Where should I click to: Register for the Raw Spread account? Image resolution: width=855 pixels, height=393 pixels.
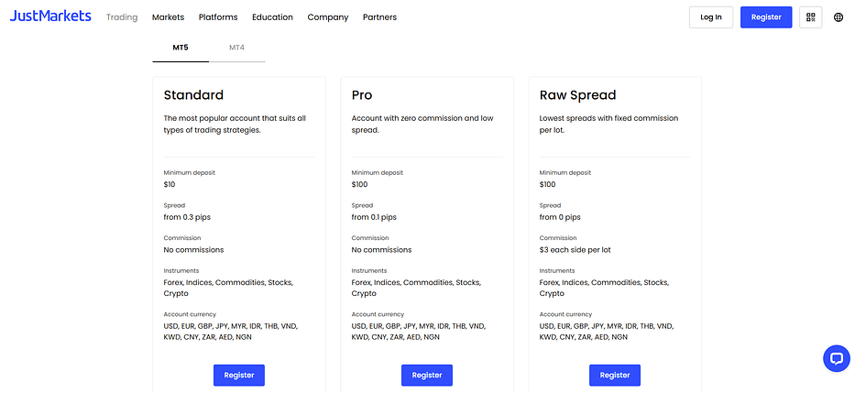point(615,375)
